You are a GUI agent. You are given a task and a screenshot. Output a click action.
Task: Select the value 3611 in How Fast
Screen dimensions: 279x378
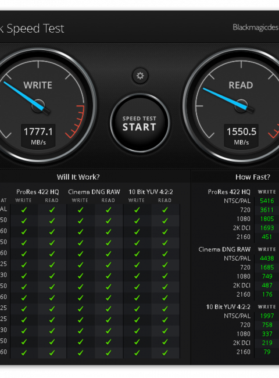point(267,210)
